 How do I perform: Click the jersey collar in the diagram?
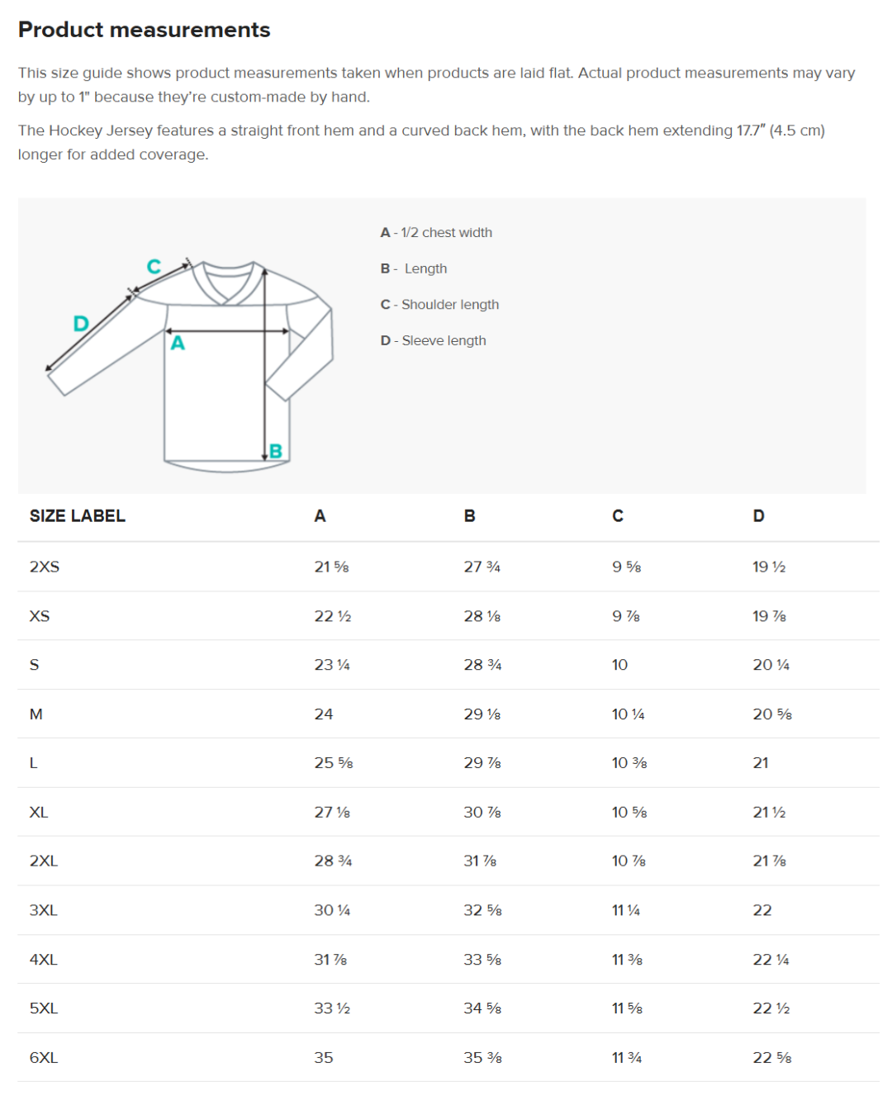point(227,281)
